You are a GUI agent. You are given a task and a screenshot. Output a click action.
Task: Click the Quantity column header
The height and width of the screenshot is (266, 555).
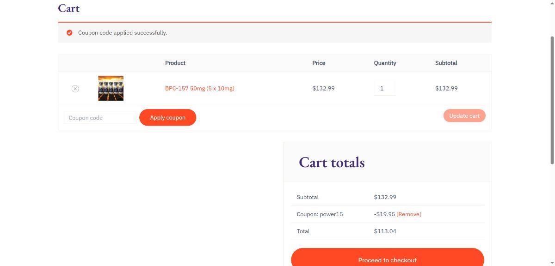[385, 63]
